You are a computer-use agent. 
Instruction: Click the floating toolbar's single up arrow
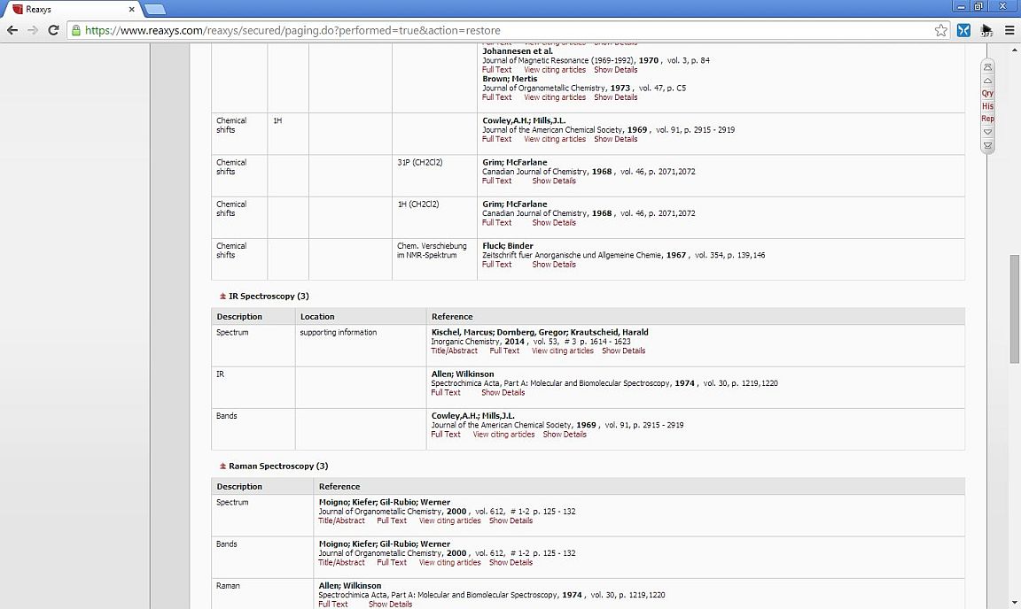[x=988, y=80]
